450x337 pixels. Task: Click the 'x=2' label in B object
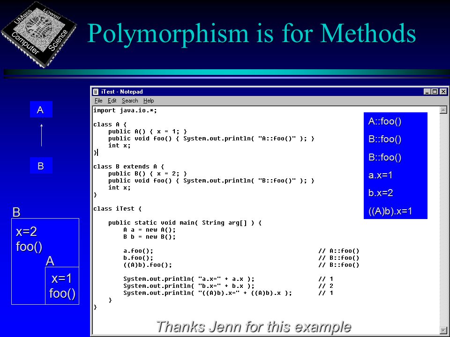tap(26, 232)
